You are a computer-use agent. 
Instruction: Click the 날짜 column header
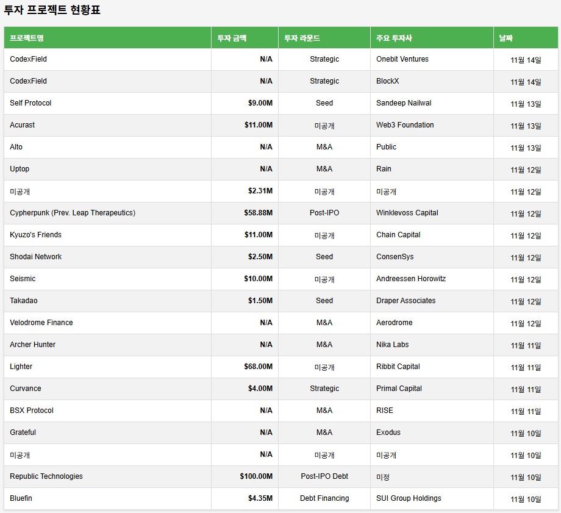pos(506,38)
